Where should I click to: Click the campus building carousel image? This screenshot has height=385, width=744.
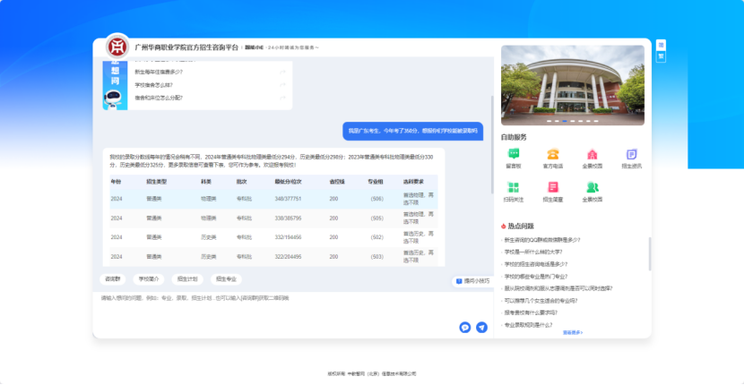[572, 85]
